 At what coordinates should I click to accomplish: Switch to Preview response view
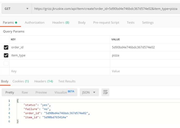(41, 93)
